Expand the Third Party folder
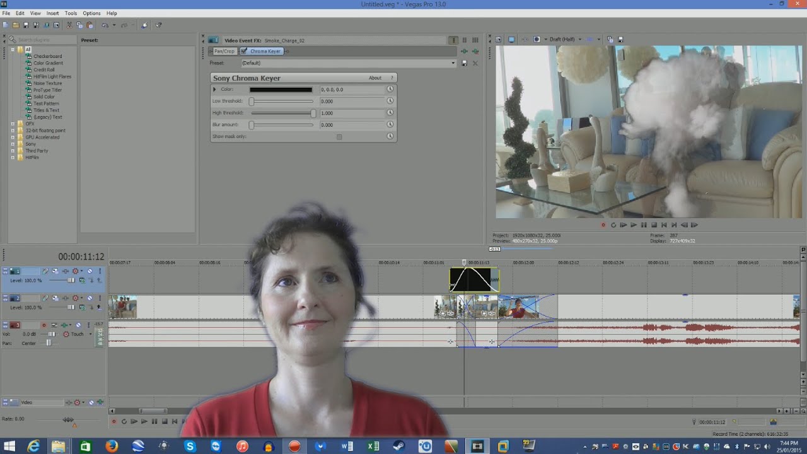Image resolution: width=807 pixels, height=454 pixels. click(x=13, y=151)
